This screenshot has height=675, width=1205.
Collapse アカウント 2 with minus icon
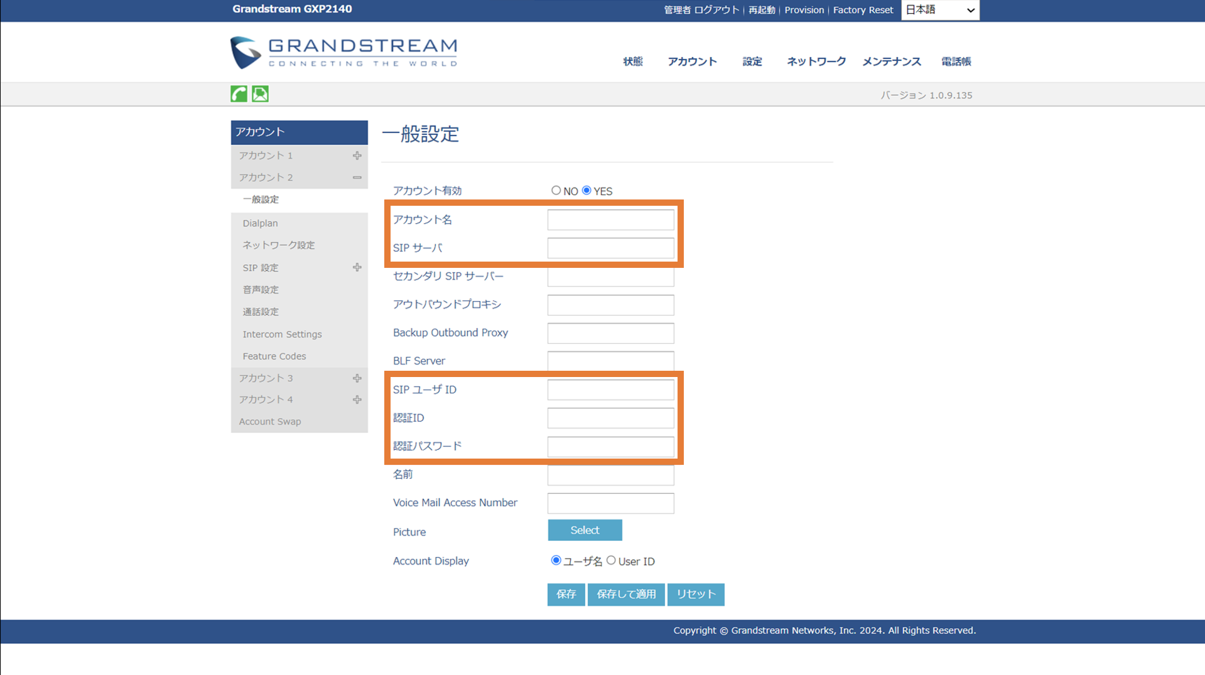[357, 178]
